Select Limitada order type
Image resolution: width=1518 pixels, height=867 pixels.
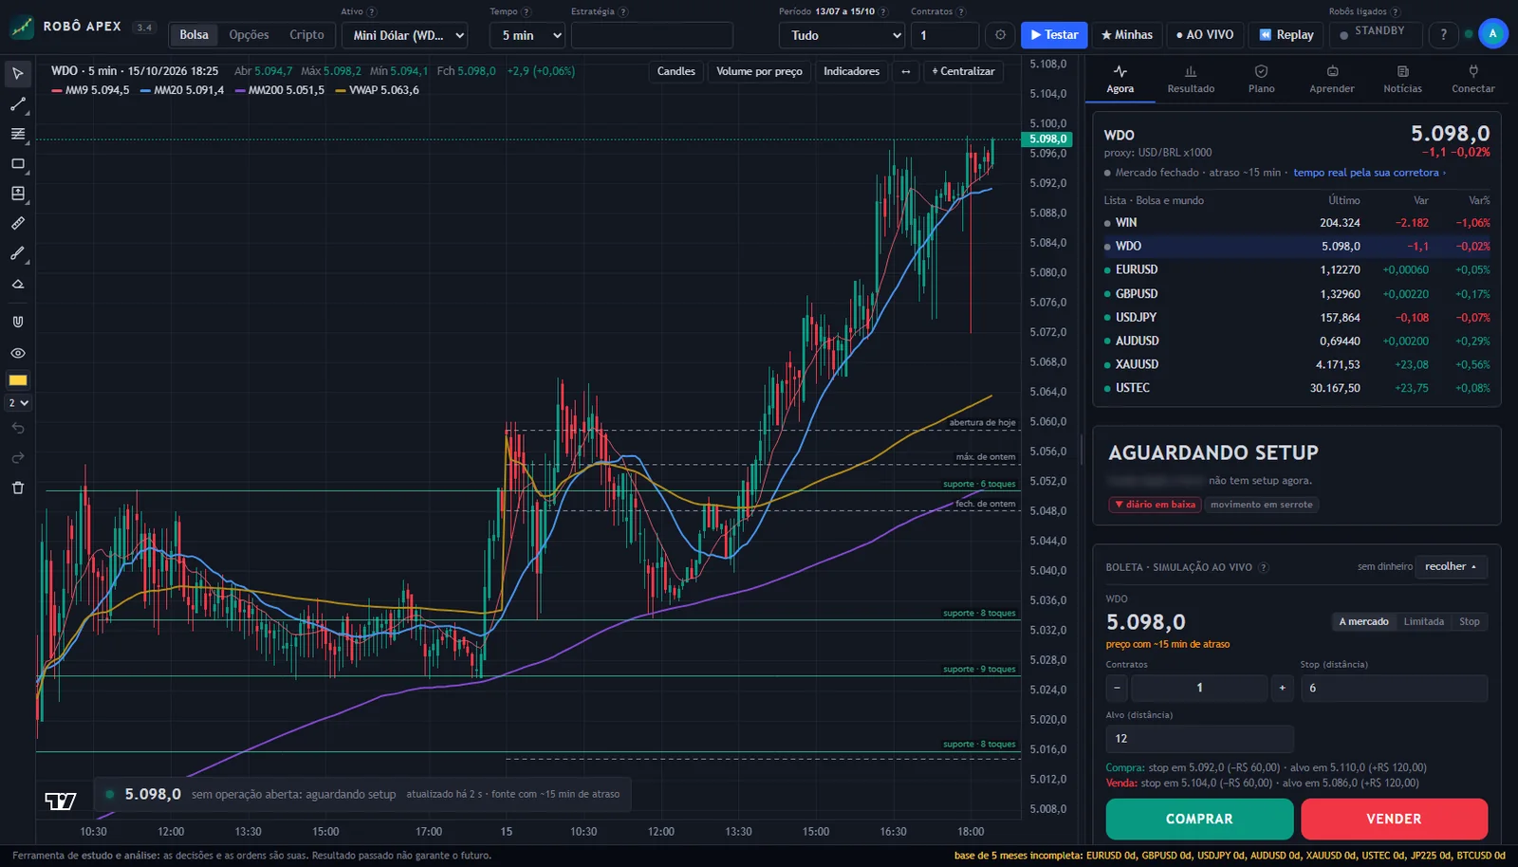click(1424, 622)
